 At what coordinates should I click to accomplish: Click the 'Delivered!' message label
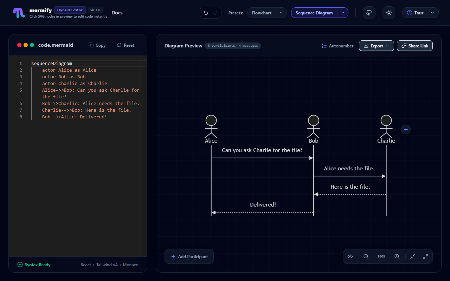point(263,205)
